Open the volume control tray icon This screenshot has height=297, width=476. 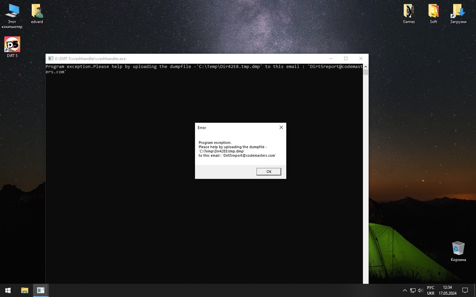pyautogui.click(x=420, y=290)
